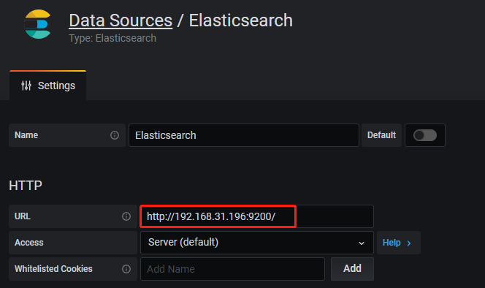485x288 pixels.
Task: Click the chevron arrow next to Help
Action: point(409,243)
